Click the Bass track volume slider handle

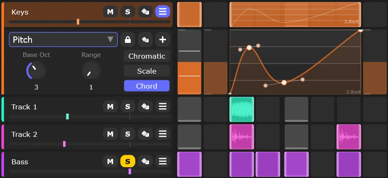(x=130, y=172)
